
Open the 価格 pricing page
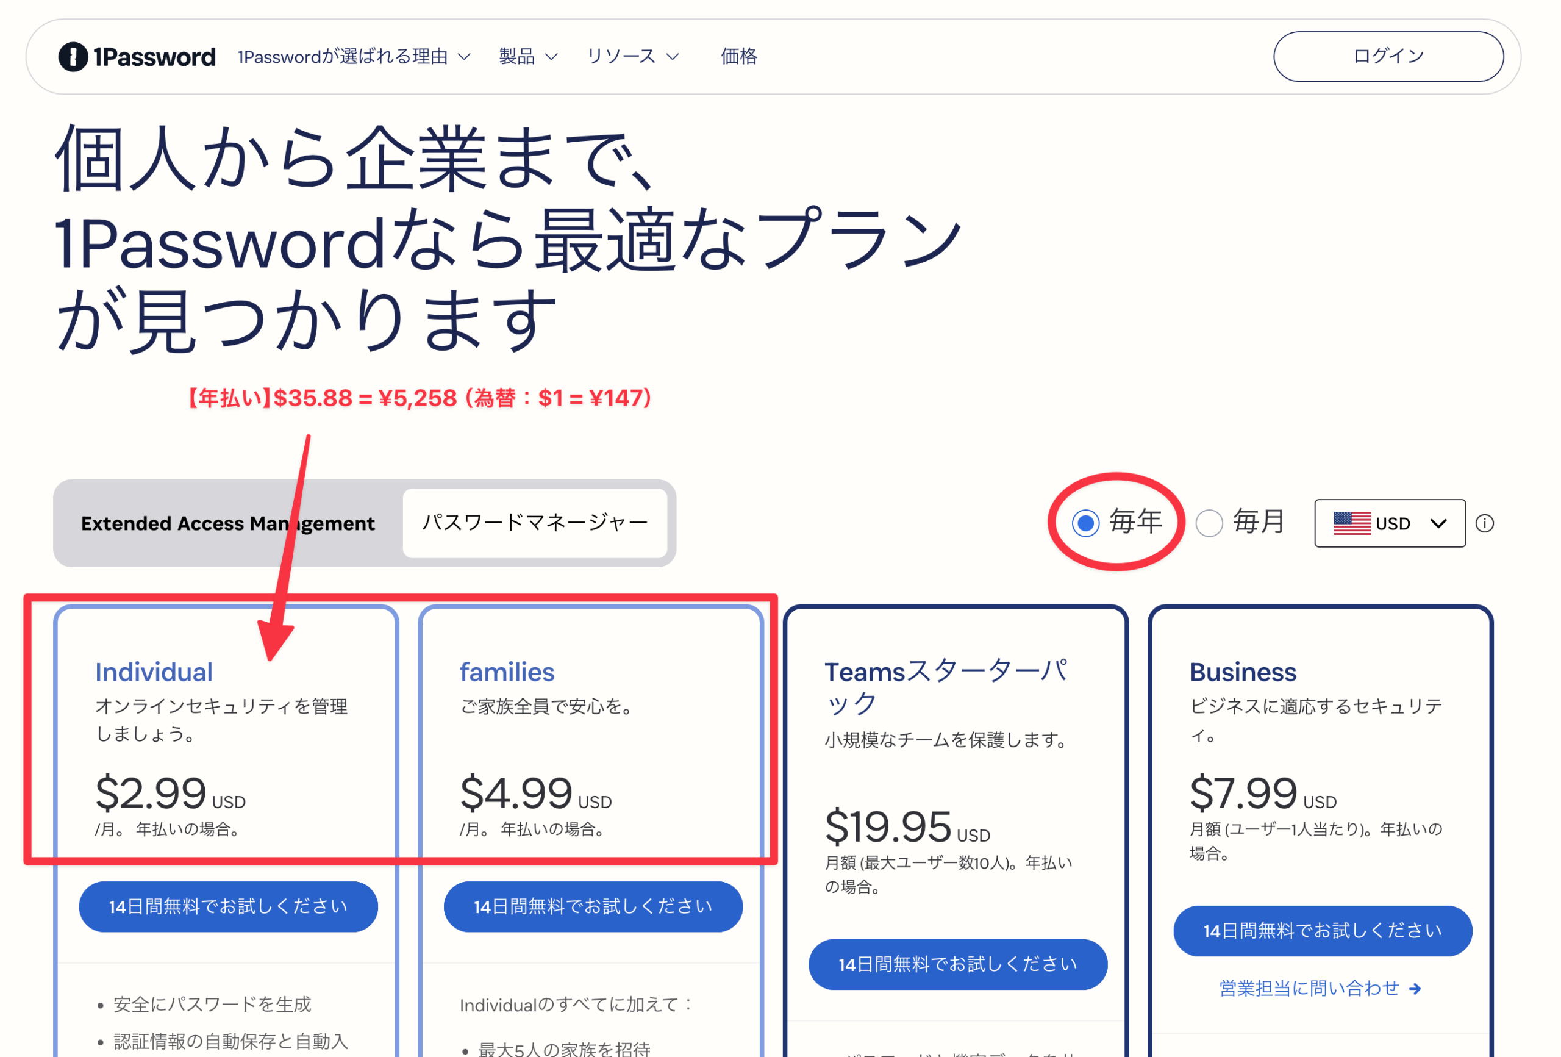[739, 57]
